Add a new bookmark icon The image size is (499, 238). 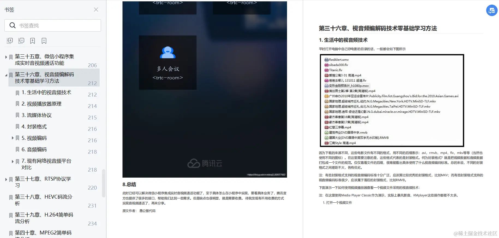pos(32,41)
